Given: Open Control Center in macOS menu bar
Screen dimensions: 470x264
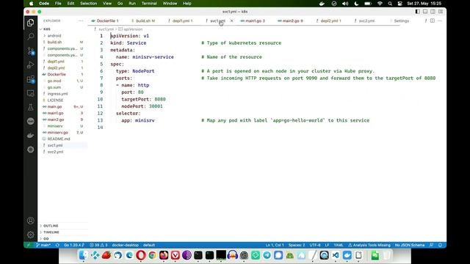Looking at the screenshot, I should (x=399, y=4).
